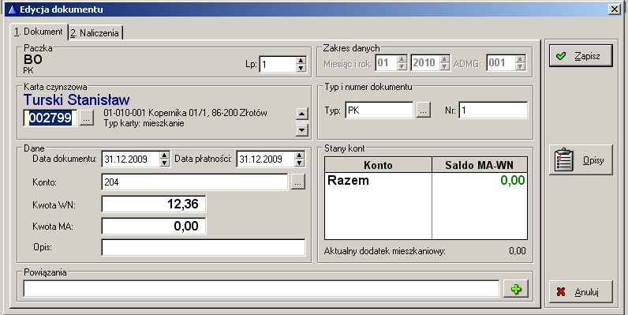Click the green plus icon in Powiązania

click(516, 289)
